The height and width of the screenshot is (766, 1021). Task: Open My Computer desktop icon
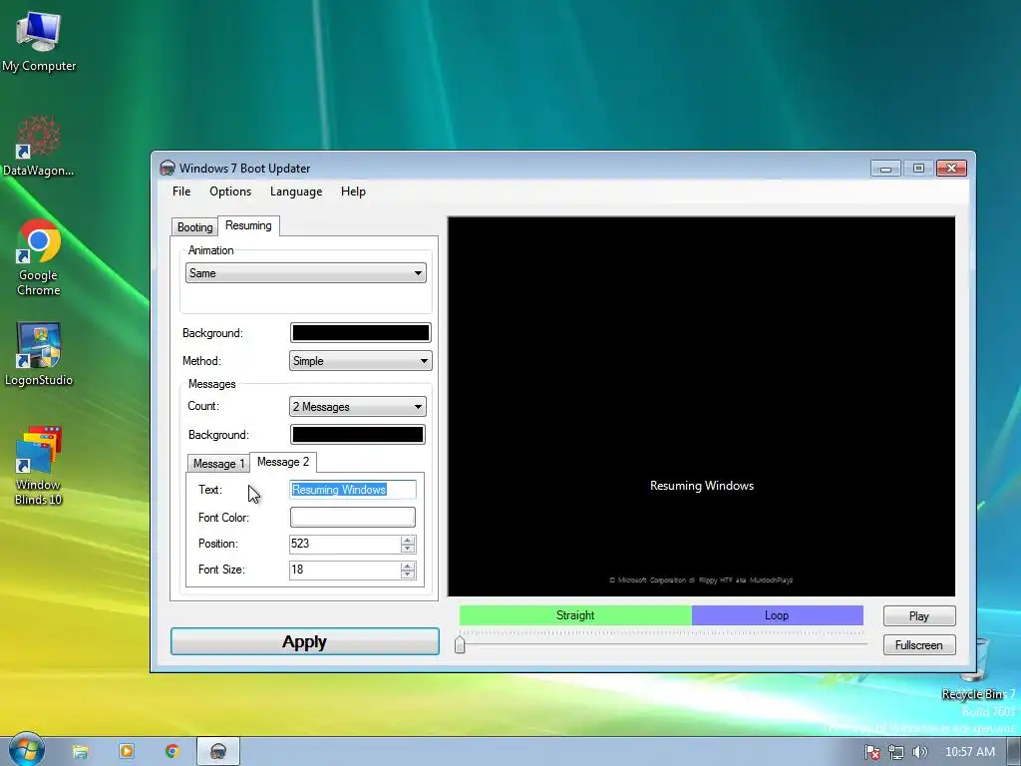tap(39, 41)
